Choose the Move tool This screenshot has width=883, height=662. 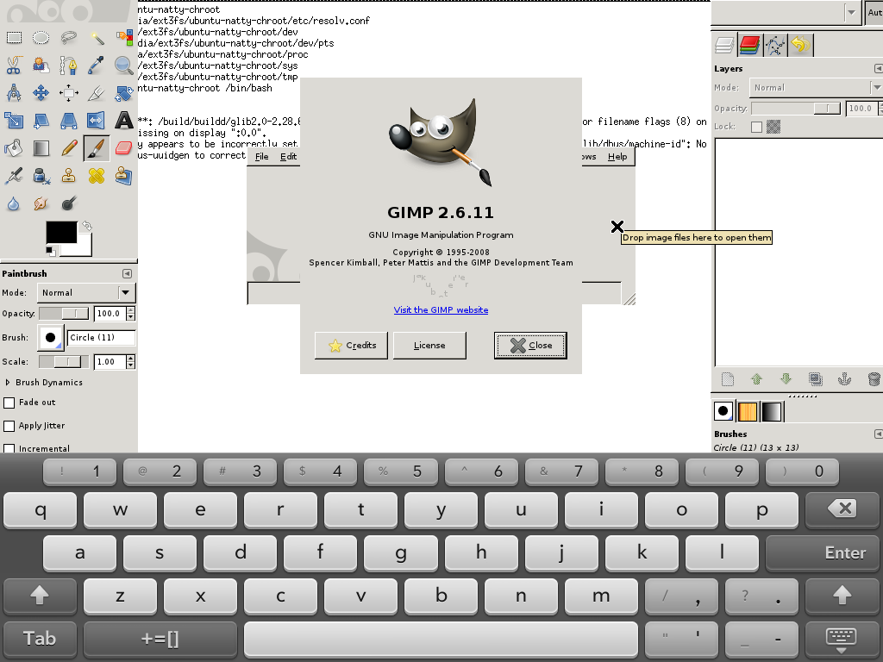point(41,93)
